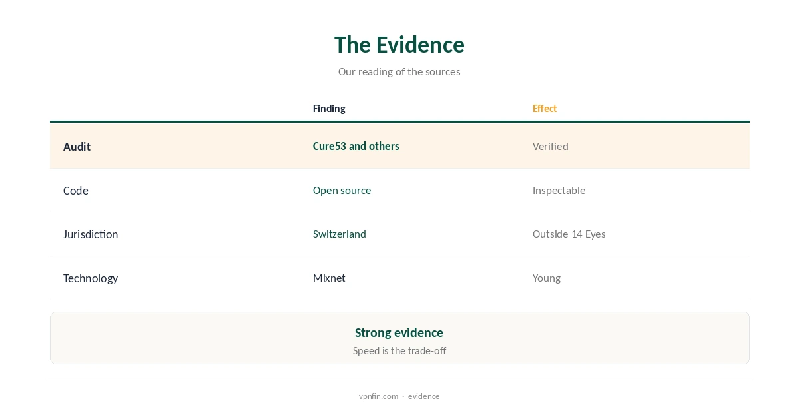The width and height of the screenshot is (799, 409).
Task: Select the 'Code' row label
Action: [76, 191]
